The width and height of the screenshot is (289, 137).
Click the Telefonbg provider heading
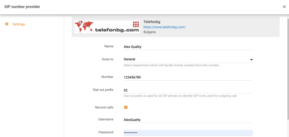pyautogui.click(x=152, y=22)
